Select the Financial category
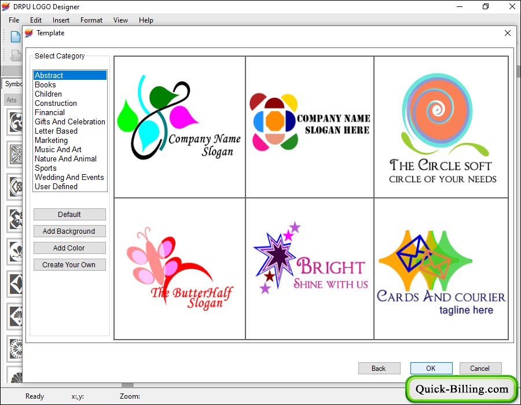This screenshot has width=521, height=405. 70,113
